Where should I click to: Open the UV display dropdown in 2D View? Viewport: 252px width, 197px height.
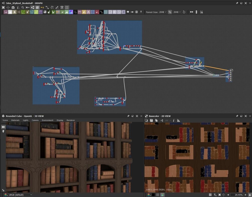pyautogui.click(x=168, y=120)
